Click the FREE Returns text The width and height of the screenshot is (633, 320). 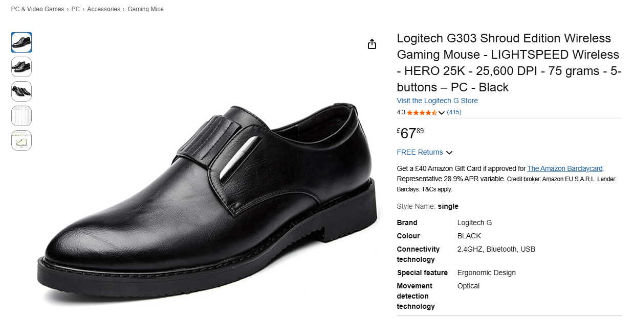(420, 152)
